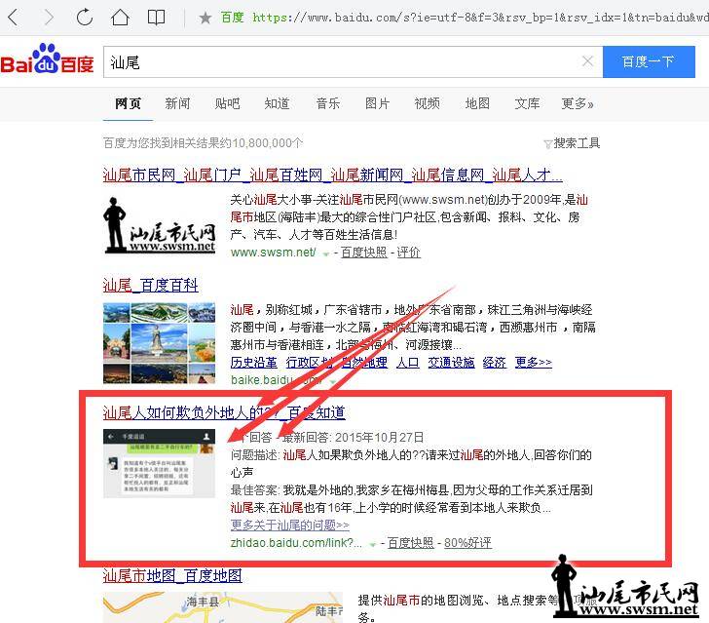Click the 百度百科 photo collage thumbnail
Screen dimensions: 709x623
coord(159,343)
